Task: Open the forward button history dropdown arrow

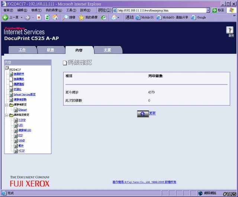Action: click(x=33, y=17)
